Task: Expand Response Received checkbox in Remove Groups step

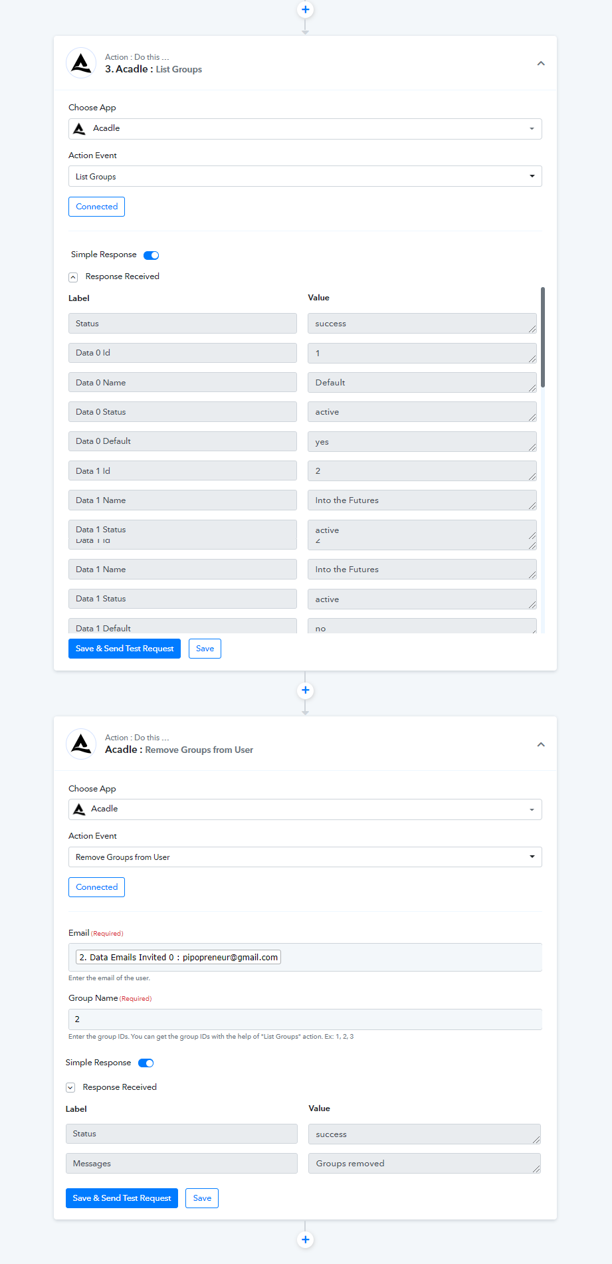Action: click(x=70, y=1088)
